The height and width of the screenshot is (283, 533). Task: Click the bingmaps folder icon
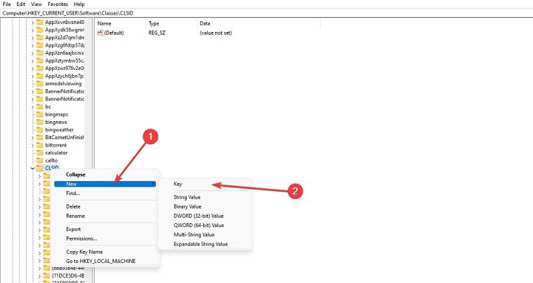pos(40,115)
